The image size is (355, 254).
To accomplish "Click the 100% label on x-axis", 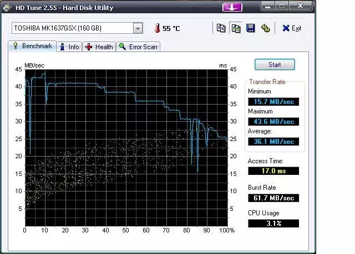I will 227,230.
